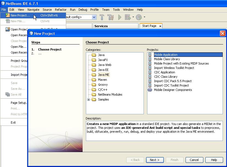Open the Debug menu
Image resolution: width=227 pixels, height=167 pixels.
point(83,10)
